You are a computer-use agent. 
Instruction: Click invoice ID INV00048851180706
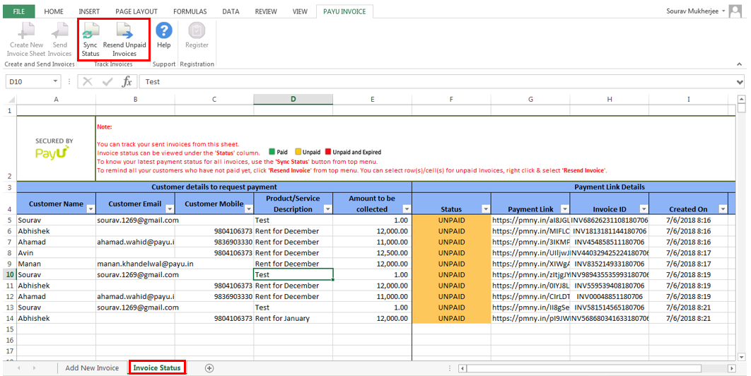(610, 297)
